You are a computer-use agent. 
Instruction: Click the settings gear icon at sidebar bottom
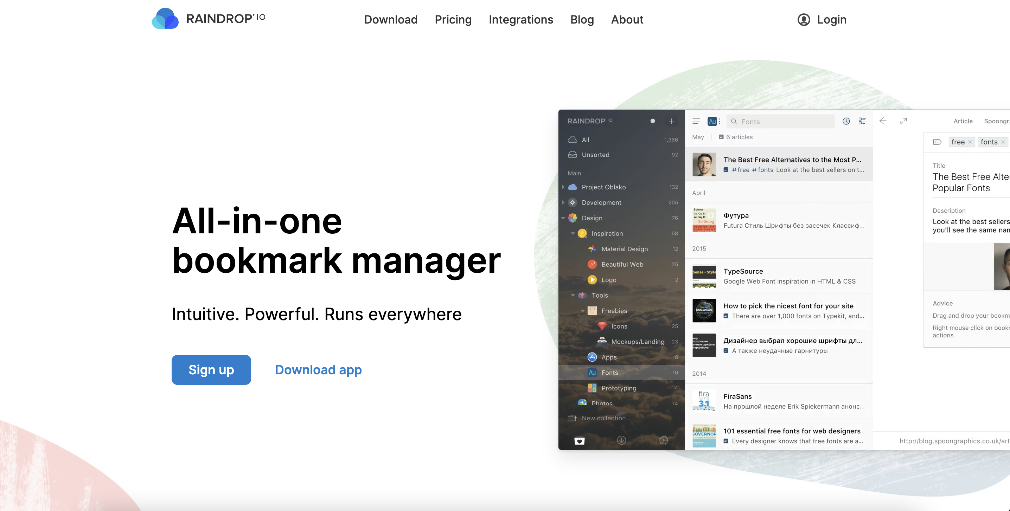pos(663,440)
